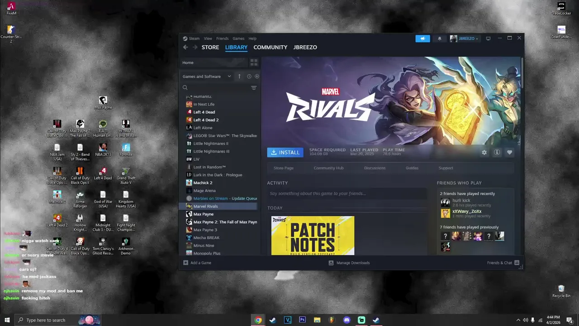Open Photoshop from the taskbar
Screen dimensions: 579x326
point(302,320)
